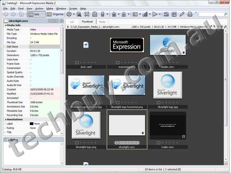
Task: Open the Scripts menu
Action: (x=73, y=9)
